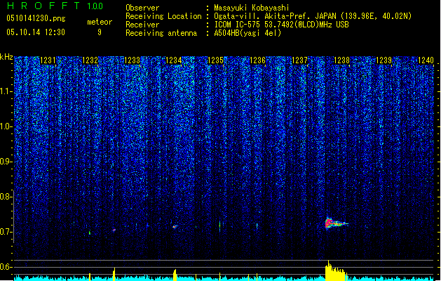The width and height of the screenshot is (441, 281).
Task: Click the 'Observer' field label
Action: (x=142, y=8)
